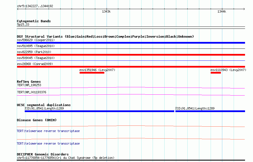Click the Cytogenetic Bands track heading
The image size is (253, 162).
click(34, 21)
